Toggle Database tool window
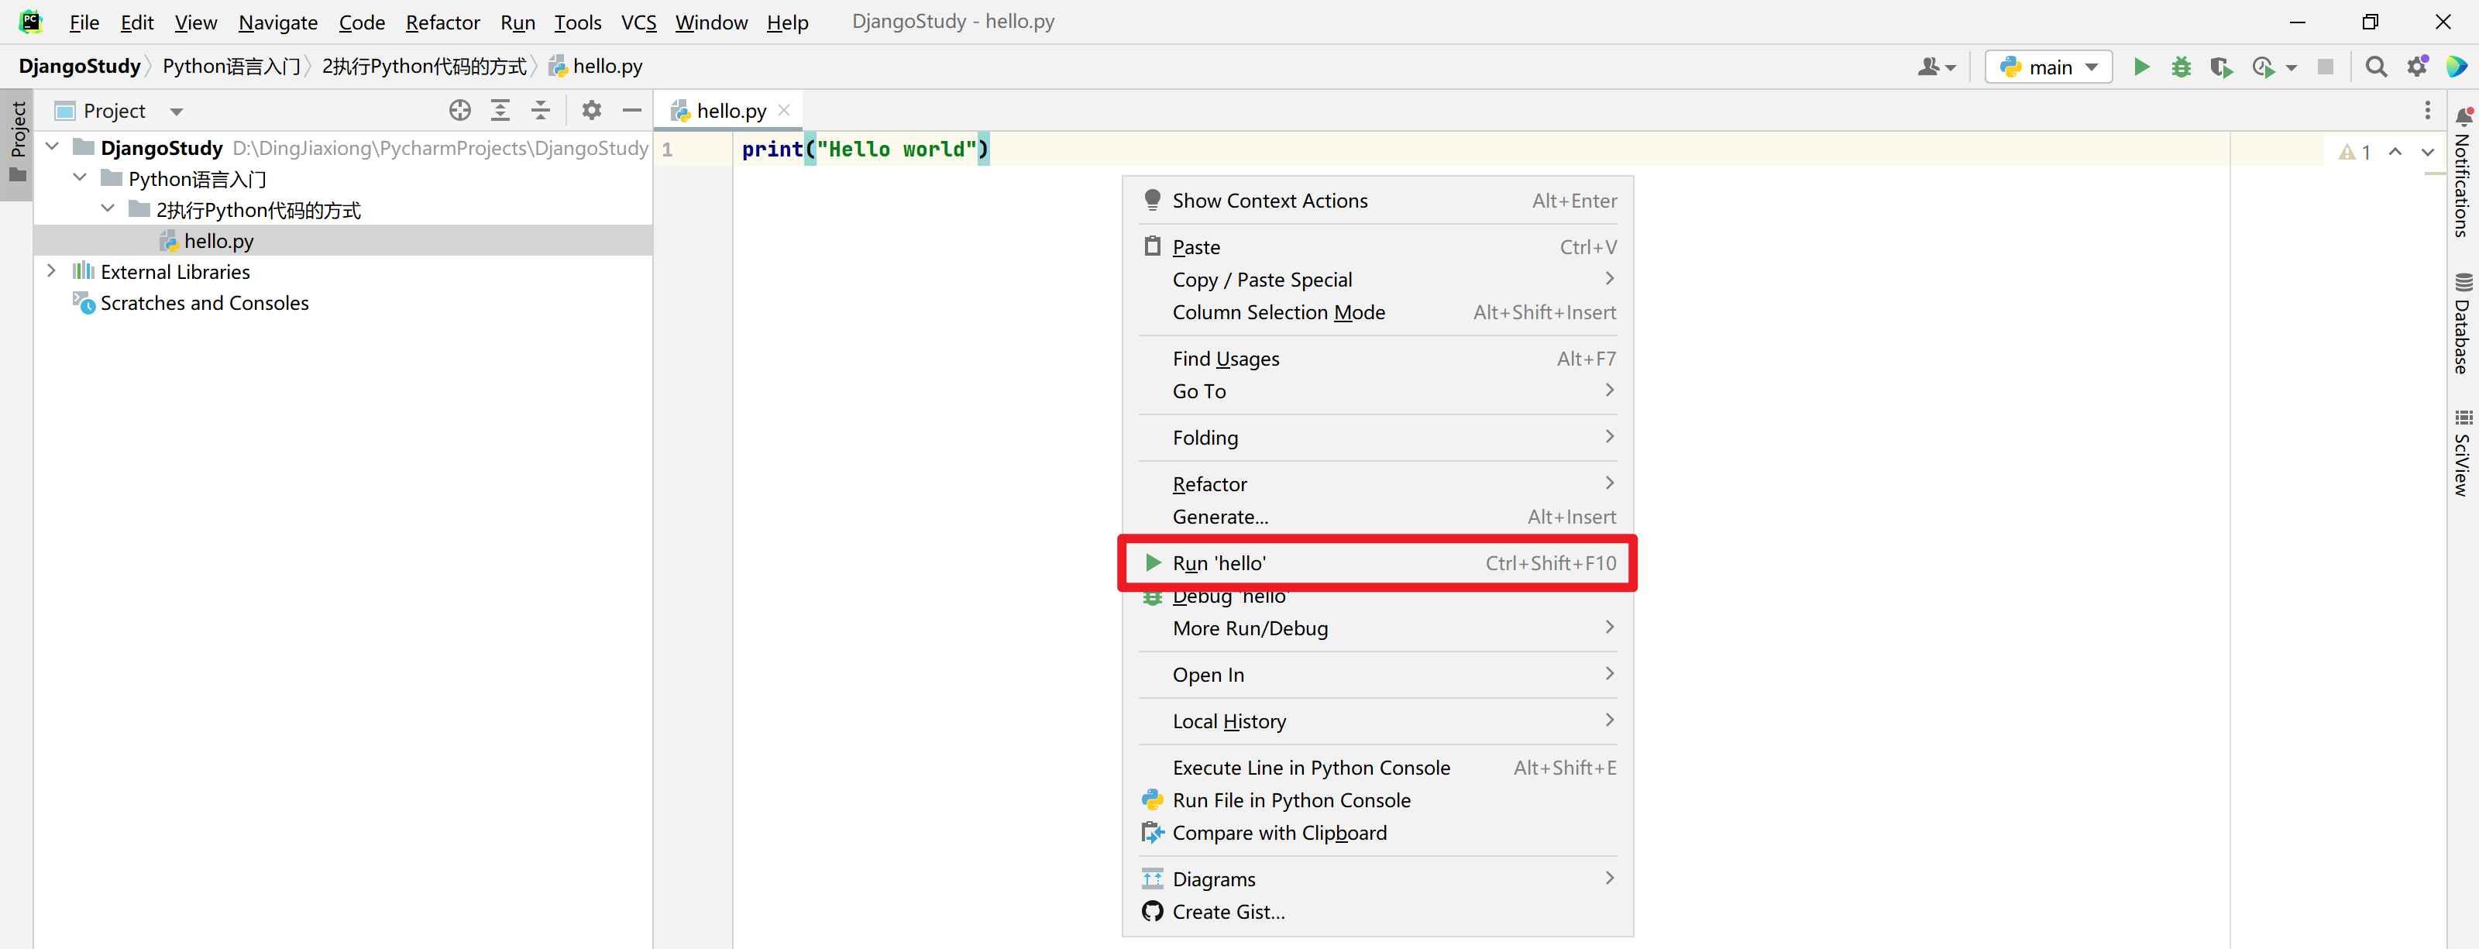This screenshot has width=2479, height=949. (2462, 325)
